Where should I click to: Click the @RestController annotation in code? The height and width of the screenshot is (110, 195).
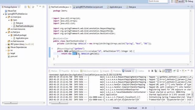point(61,38)
